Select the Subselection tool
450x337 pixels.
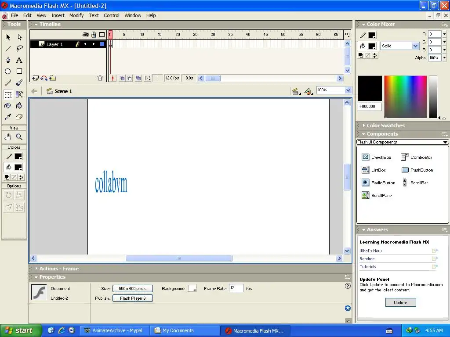coord(19,37)
